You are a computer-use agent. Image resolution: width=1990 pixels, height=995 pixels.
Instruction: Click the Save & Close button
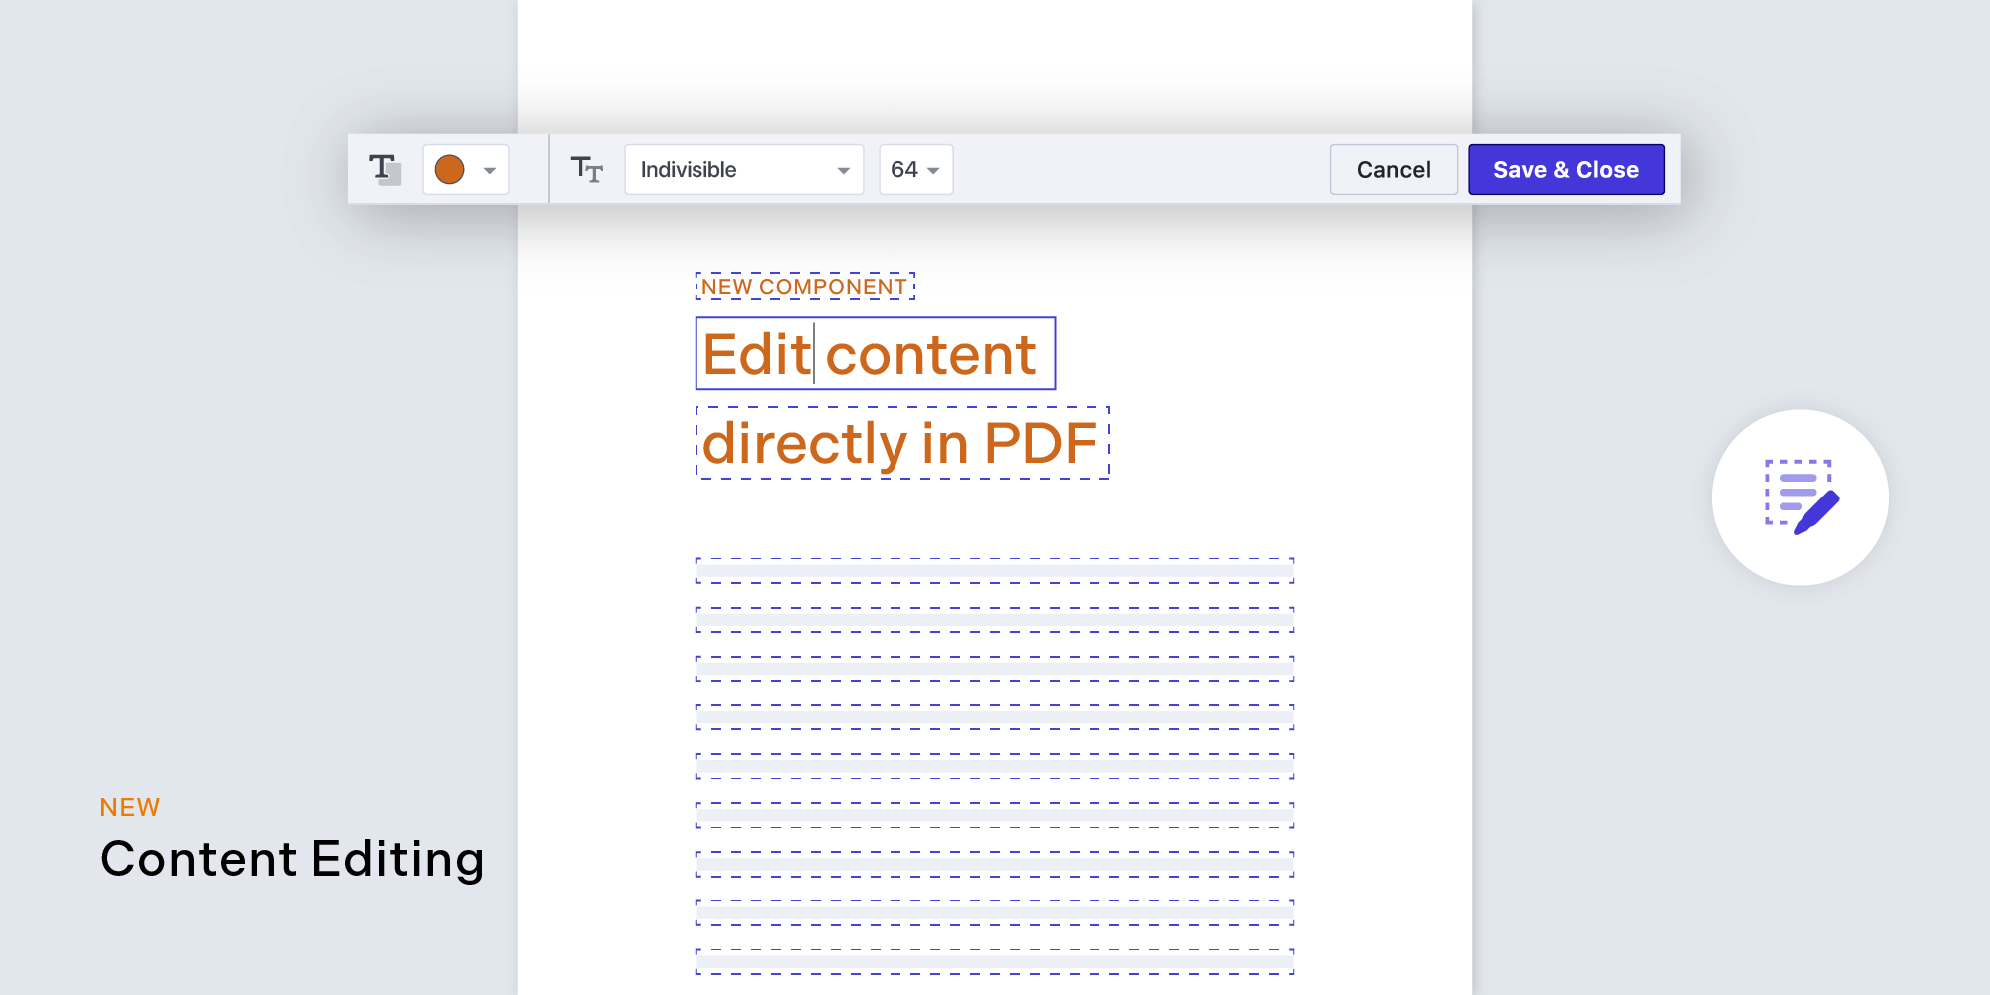click(x=1566, y=169)
